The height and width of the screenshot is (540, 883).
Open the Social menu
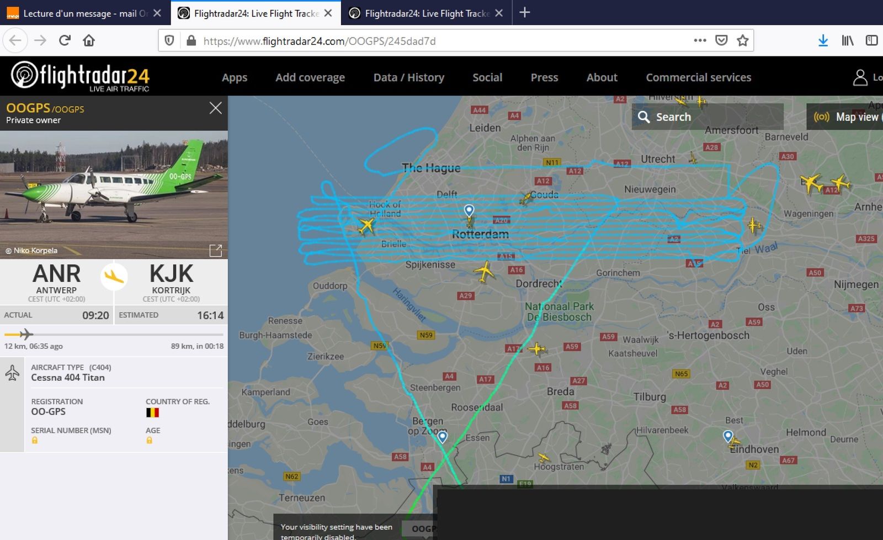(x=487, y=77)
